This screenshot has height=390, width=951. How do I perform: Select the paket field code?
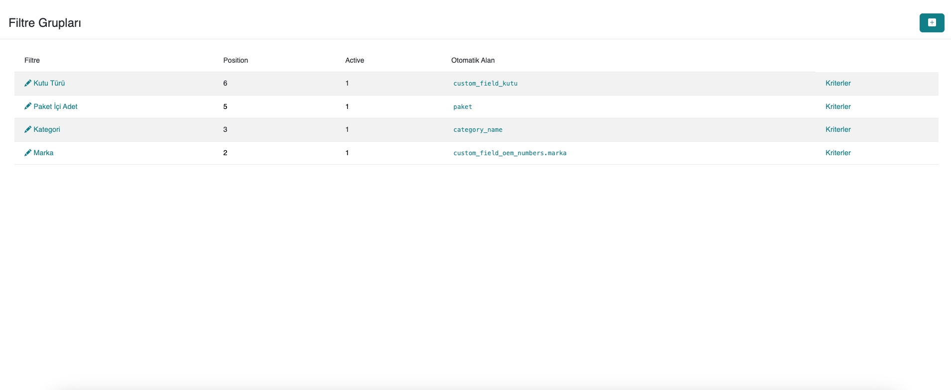tap(463, 107)
